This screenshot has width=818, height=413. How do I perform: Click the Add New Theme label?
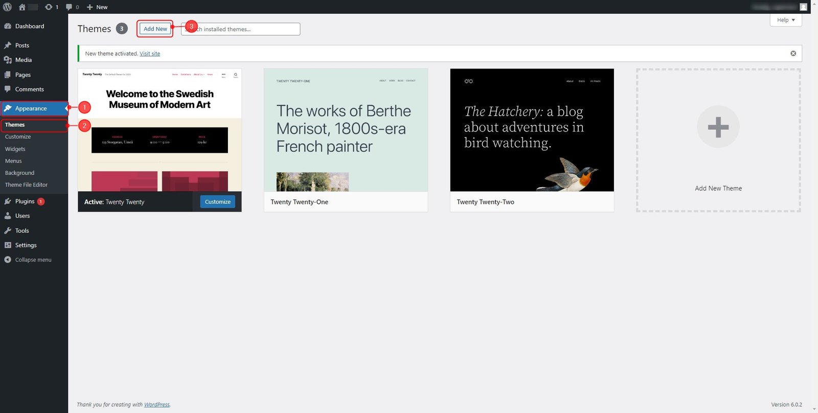click(718, 189)
